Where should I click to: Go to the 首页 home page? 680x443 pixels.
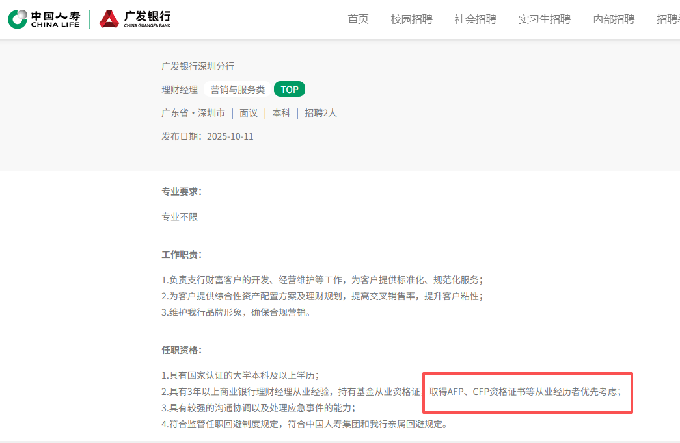pyautogui.click(x=358, y=19)
